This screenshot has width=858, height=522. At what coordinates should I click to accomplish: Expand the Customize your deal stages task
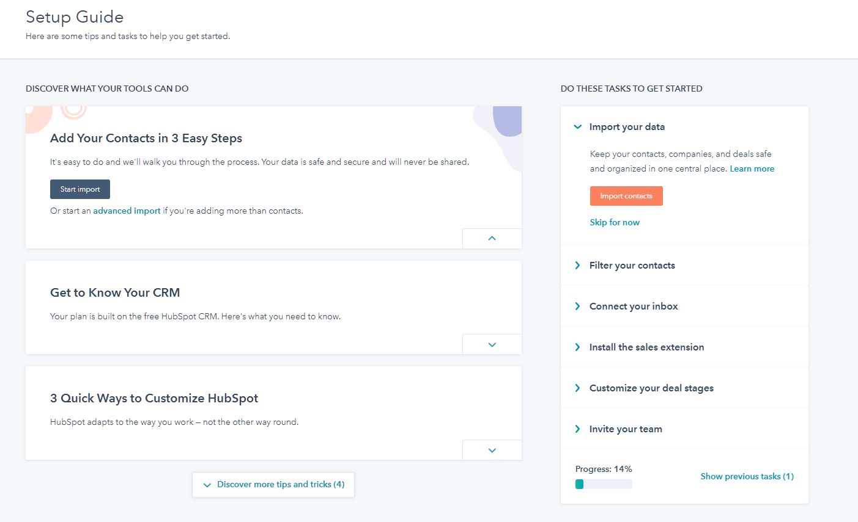point(684,388)
